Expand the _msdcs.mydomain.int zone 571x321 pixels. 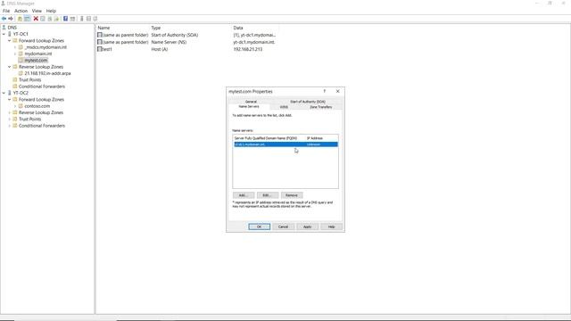pos(15,47)
